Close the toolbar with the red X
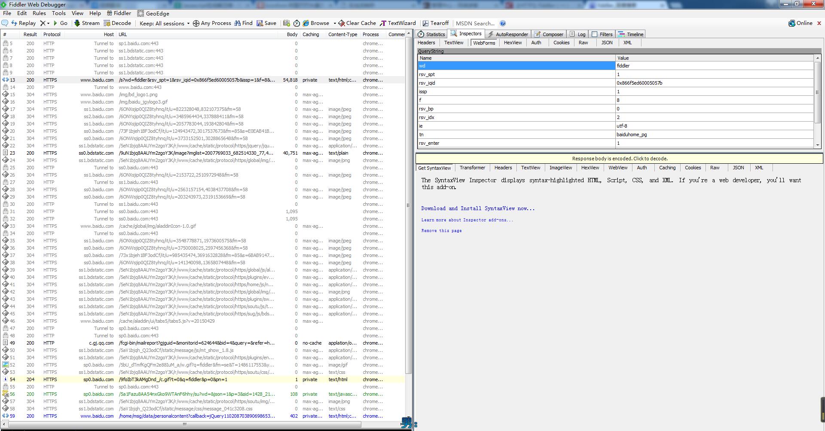Screen dimensions: 825x431 [x=819, y=23]
